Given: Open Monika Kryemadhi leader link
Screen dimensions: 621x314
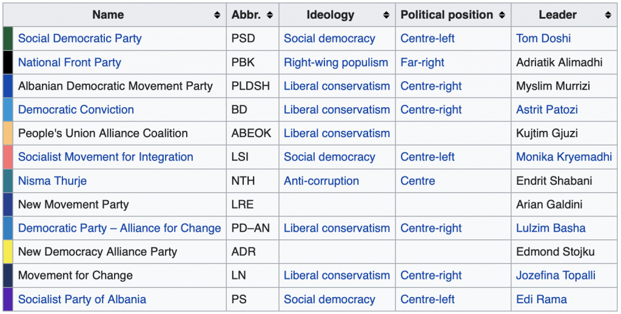Looking at the screenshot, I should click(564, 157).
